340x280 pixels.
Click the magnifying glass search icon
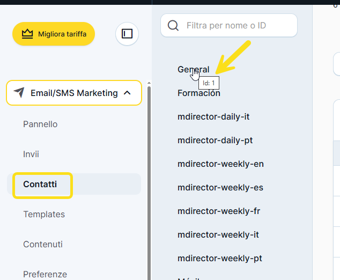pyautogui.click(x=173, y=25)
